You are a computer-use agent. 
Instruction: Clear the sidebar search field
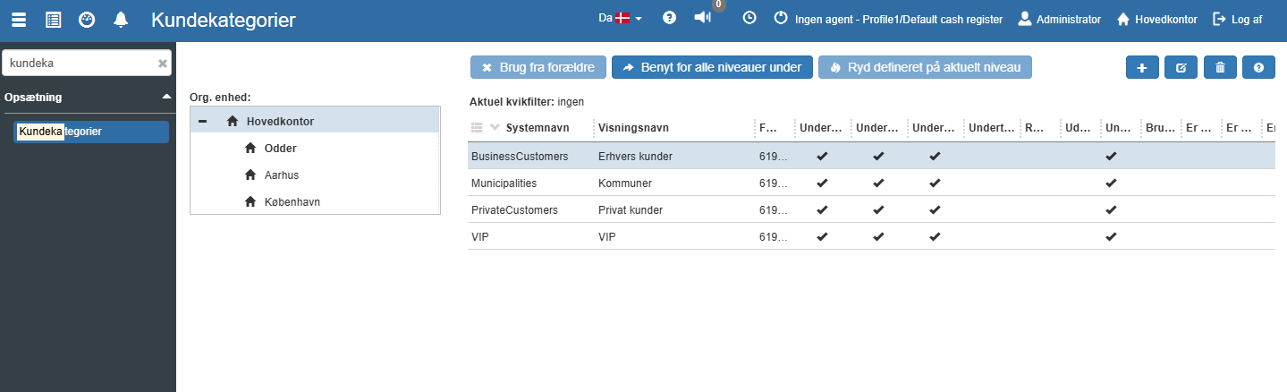[x=163, y=64]
